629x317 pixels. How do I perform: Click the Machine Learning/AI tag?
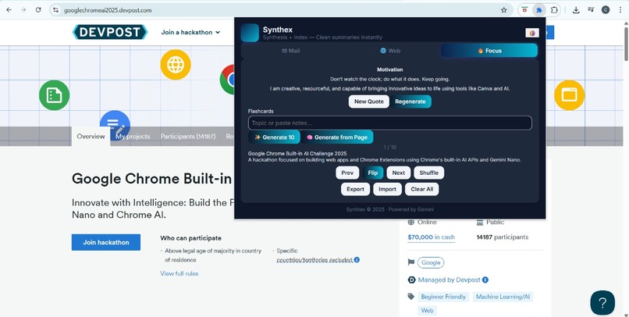tap(503, 297)
